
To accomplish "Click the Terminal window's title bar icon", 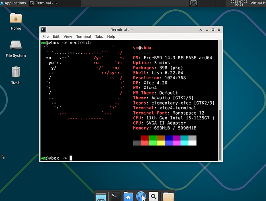I will point(43,30).
